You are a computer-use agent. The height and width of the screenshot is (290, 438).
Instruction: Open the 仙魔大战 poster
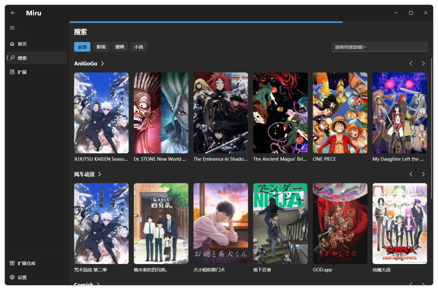point(400,223)
